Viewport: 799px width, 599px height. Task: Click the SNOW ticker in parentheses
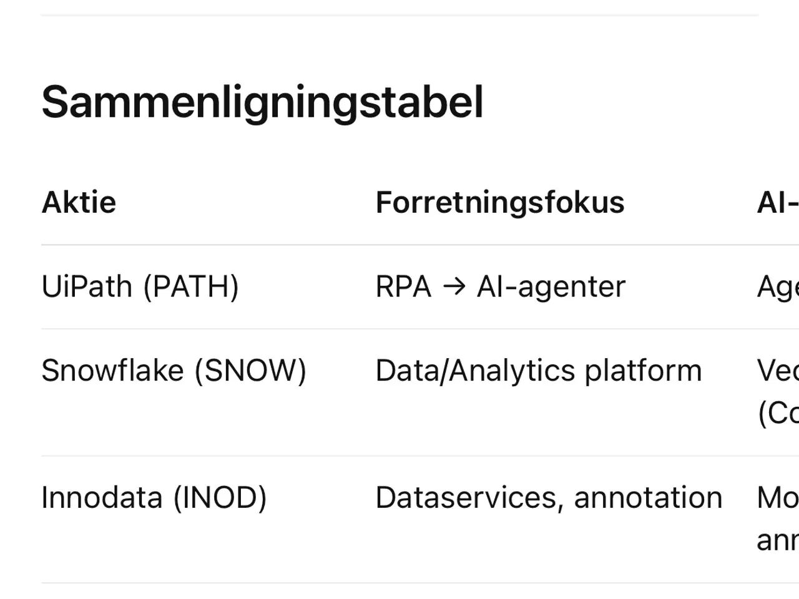coord(250,371)
